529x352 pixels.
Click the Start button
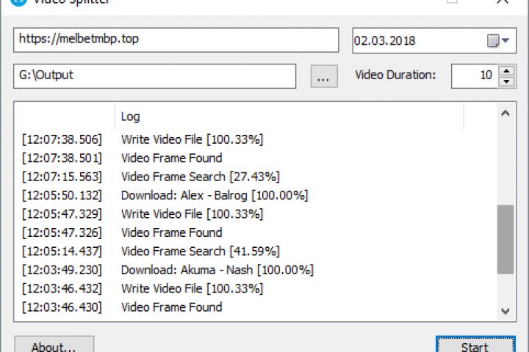[x=474, y=346]
